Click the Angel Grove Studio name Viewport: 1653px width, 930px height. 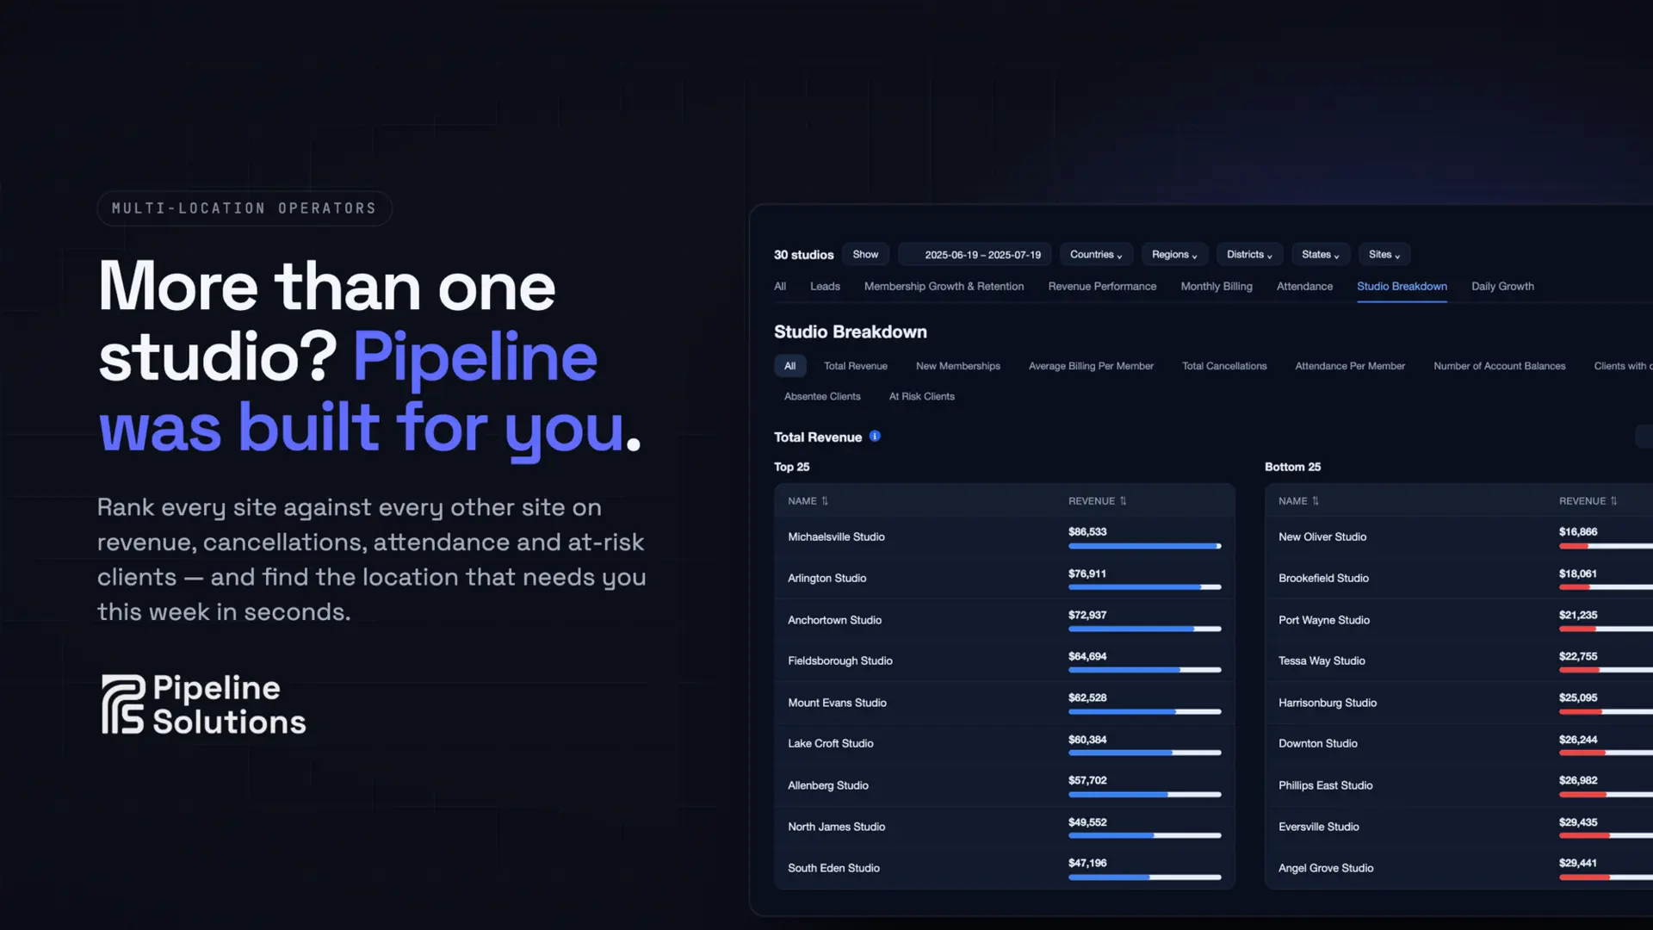coord(1326,868)
